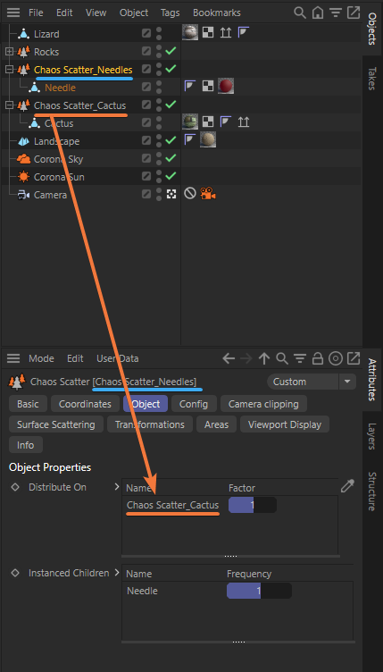
Task: Click the Attributes up-arrow icon
Action: tap(264, 358)
